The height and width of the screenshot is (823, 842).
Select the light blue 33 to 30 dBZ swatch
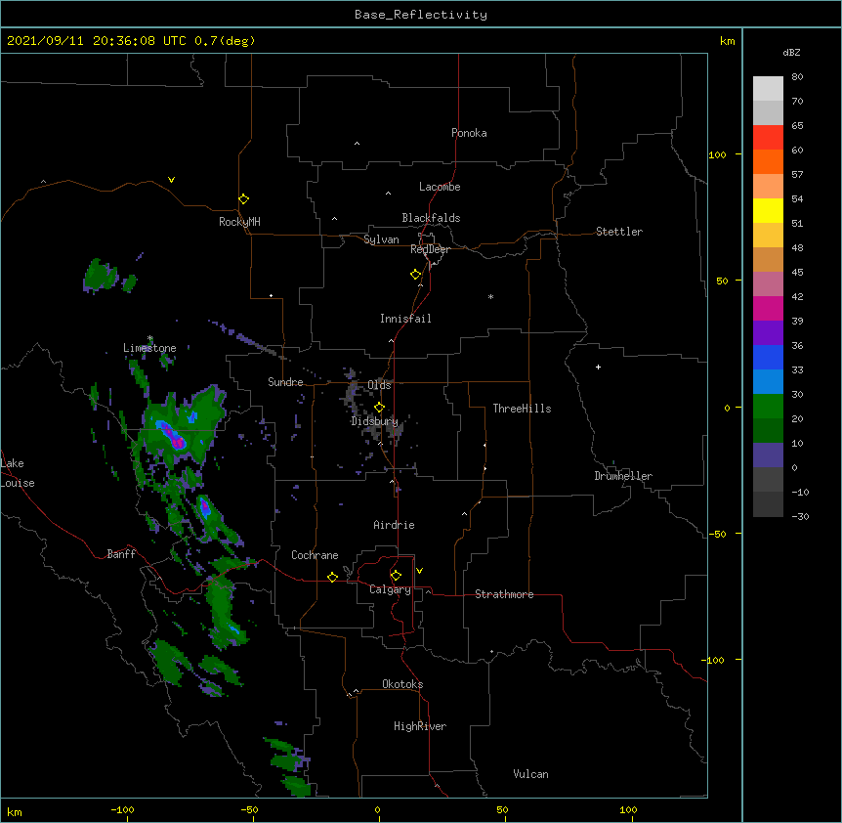[768, 382]
